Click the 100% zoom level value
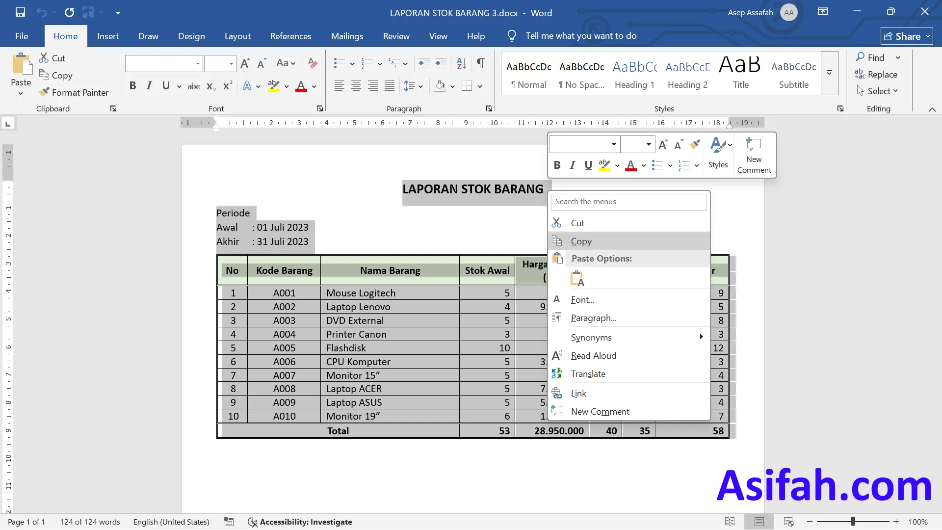 click(918, 522)
